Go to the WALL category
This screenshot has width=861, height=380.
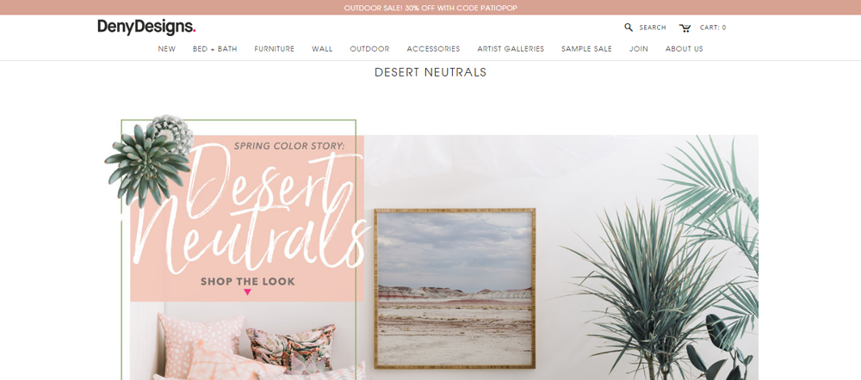point(322,49)
